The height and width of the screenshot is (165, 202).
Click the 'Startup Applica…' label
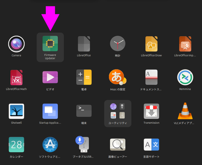(x=50, y=123)
